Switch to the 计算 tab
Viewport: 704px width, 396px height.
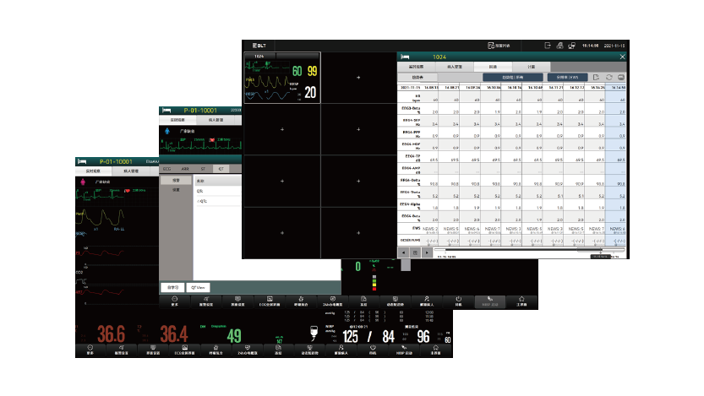(x=532, y=65)
